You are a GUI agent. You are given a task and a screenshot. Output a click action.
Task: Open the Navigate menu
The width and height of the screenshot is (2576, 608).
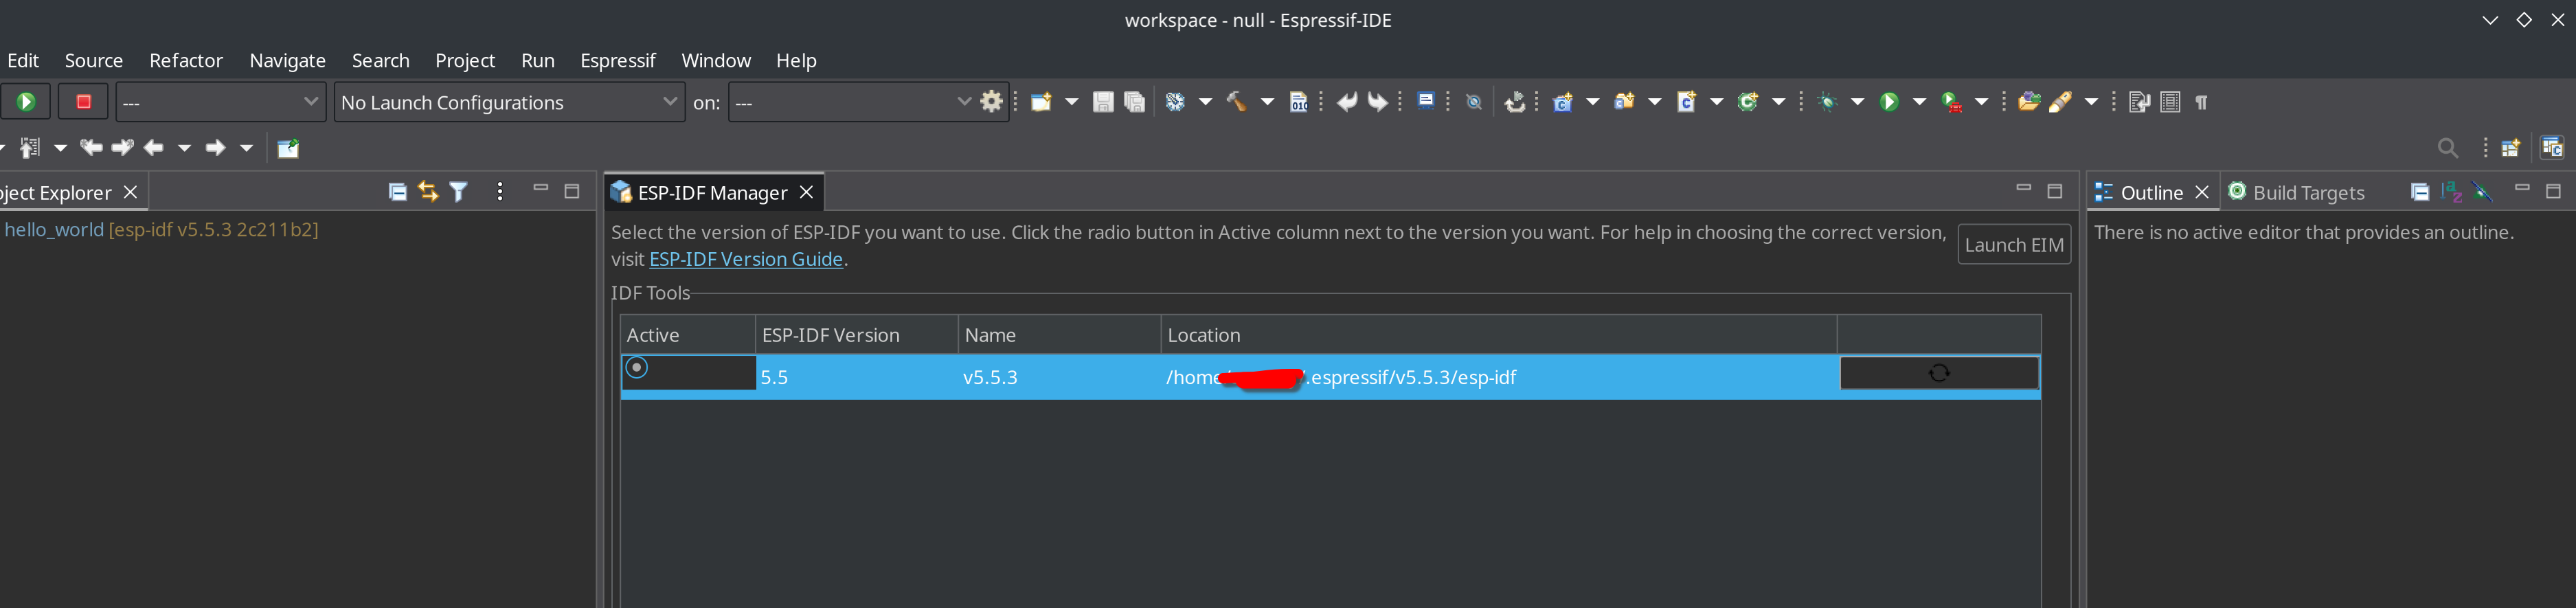pos(288,61)
